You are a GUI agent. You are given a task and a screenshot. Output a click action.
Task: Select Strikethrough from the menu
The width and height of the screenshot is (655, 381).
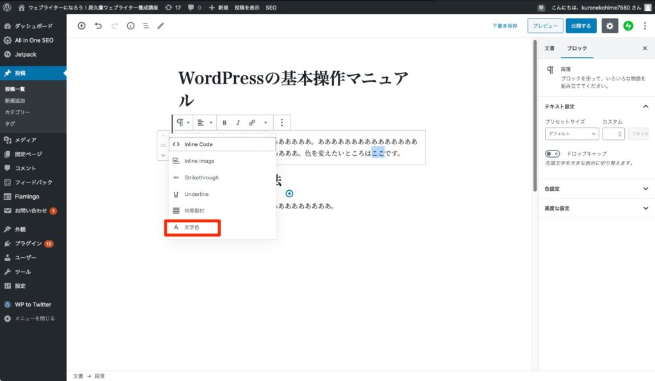(222, 177)
